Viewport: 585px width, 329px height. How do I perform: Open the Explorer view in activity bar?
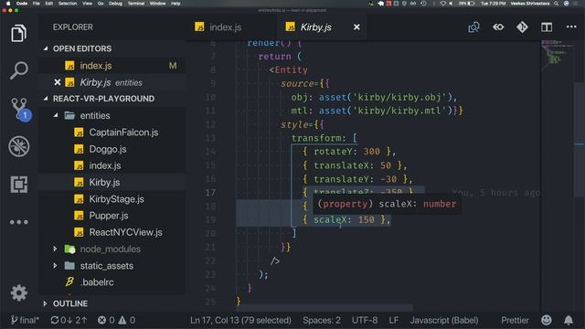[18, 33]
